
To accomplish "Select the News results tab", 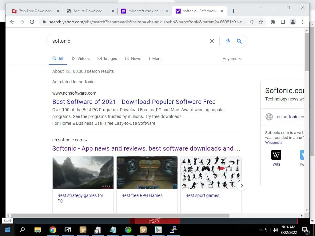I will pyautogui.click(x=133, y=59).
